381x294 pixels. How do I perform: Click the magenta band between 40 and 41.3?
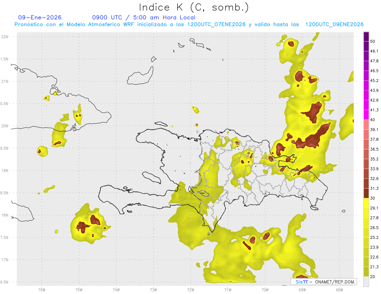(366, 115)
